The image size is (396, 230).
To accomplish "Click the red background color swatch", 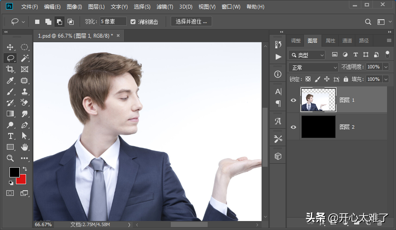I will click(x=21, y=179).
